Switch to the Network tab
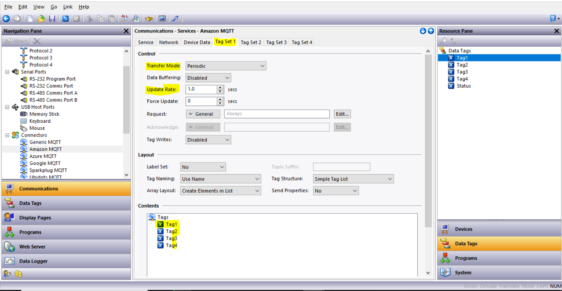 click(169, 42)
